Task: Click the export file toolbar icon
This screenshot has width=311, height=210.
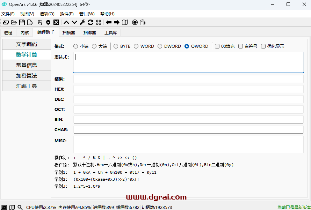Action: pos(30,22)
